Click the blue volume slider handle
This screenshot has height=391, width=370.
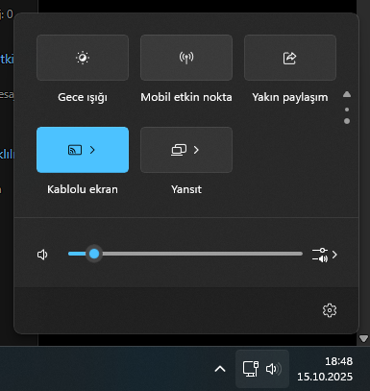coord(94,254)
